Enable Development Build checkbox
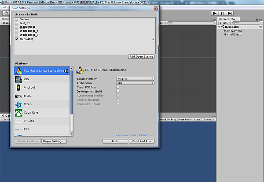The width and height of the screenshot is (264, 182). coord(118,91)
